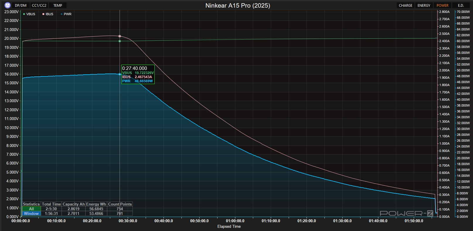Open the ENERGY view
The height and width of the screenshot is (231, 473).
pyautogui.click(x=424, y=5)
